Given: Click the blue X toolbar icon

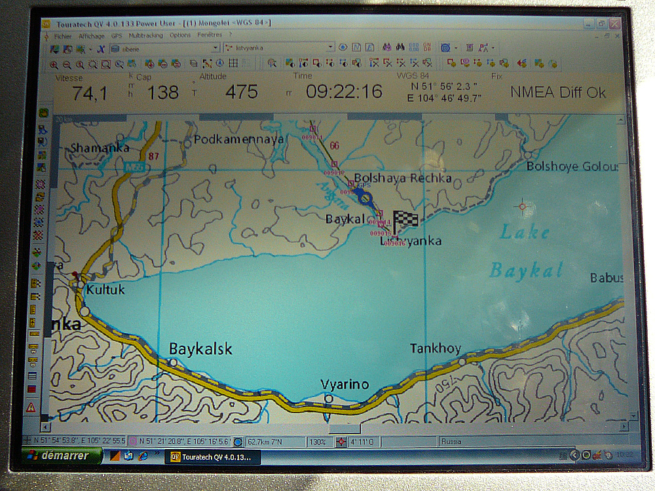Looking at the screenshot, I should [x=100, y=49].
